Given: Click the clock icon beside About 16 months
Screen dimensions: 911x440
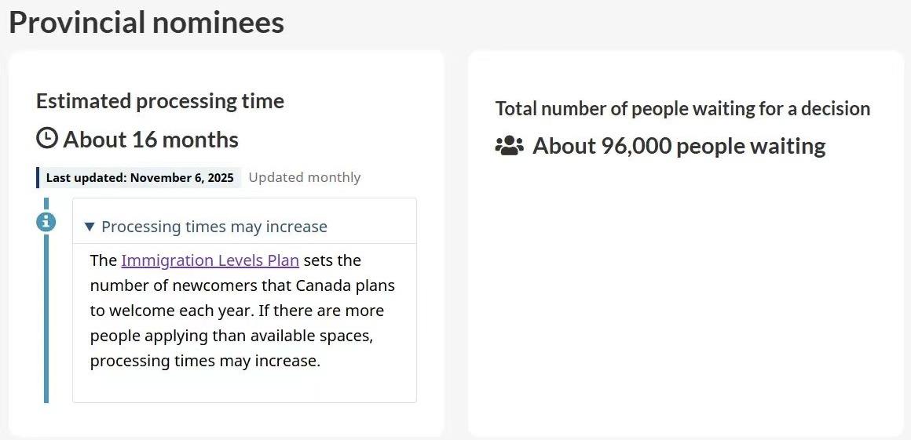Looking at the screenshot, I should pos(47,139).
